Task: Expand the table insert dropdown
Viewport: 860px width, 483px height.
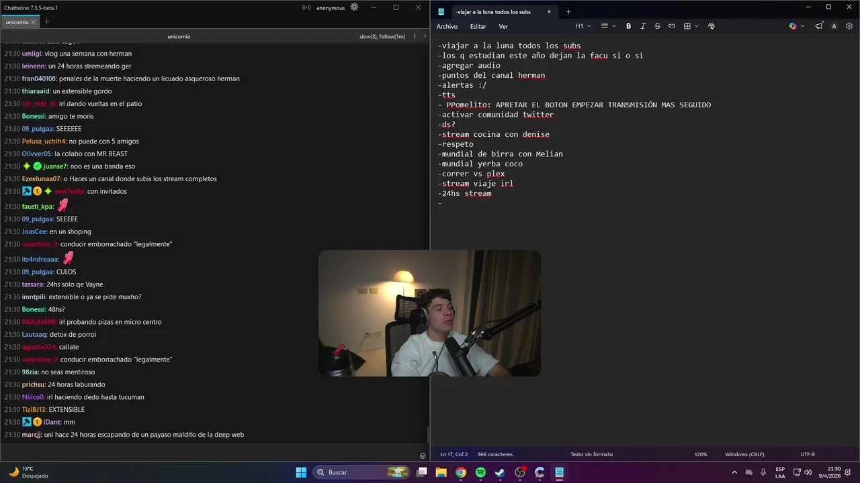Action: coord(691,26)
